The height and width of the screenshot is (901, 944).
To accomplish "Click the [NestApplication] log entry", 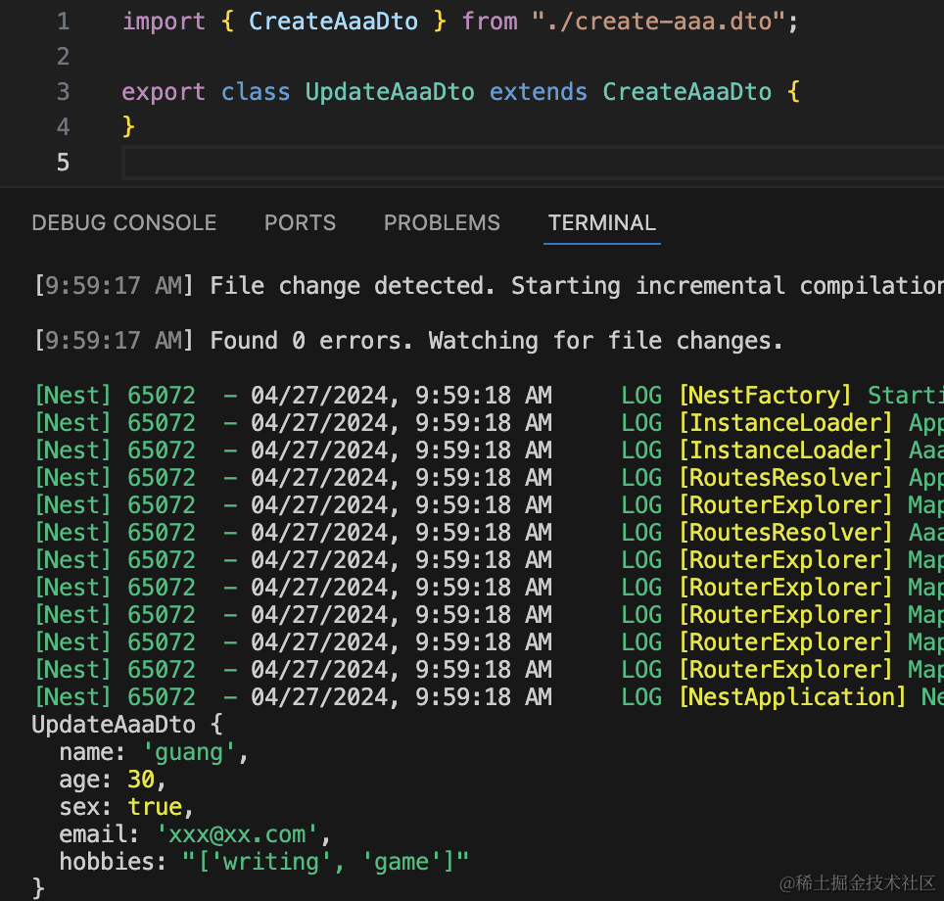I will (x=792, y=697).
